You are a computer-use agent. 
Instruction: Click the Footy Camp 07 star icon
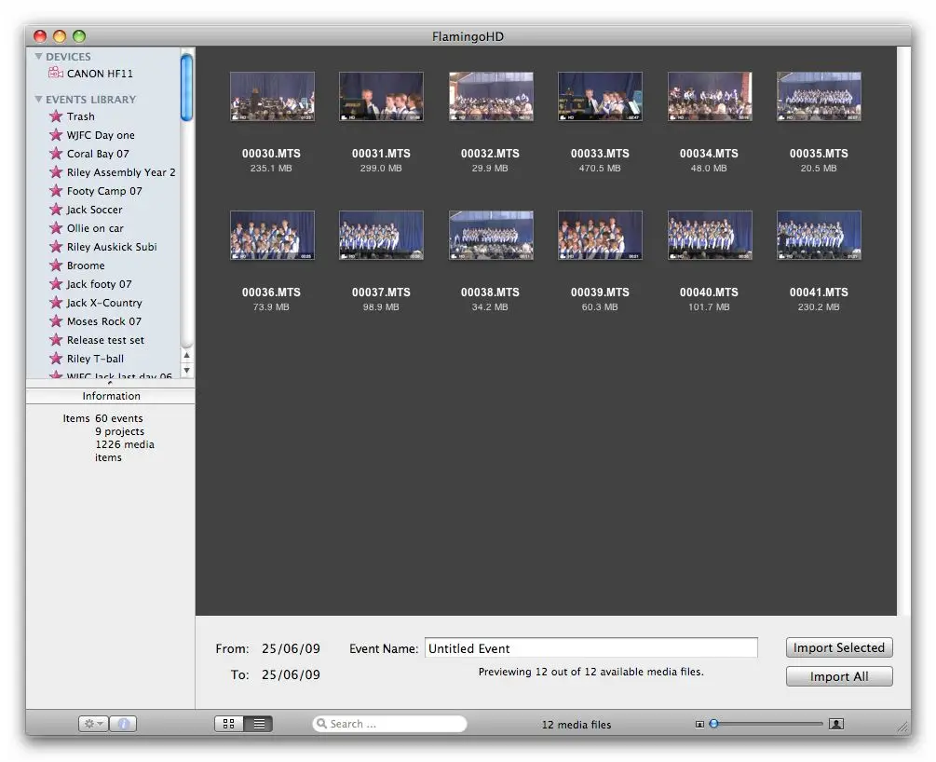pyautogui.click(x=56, y=190)
